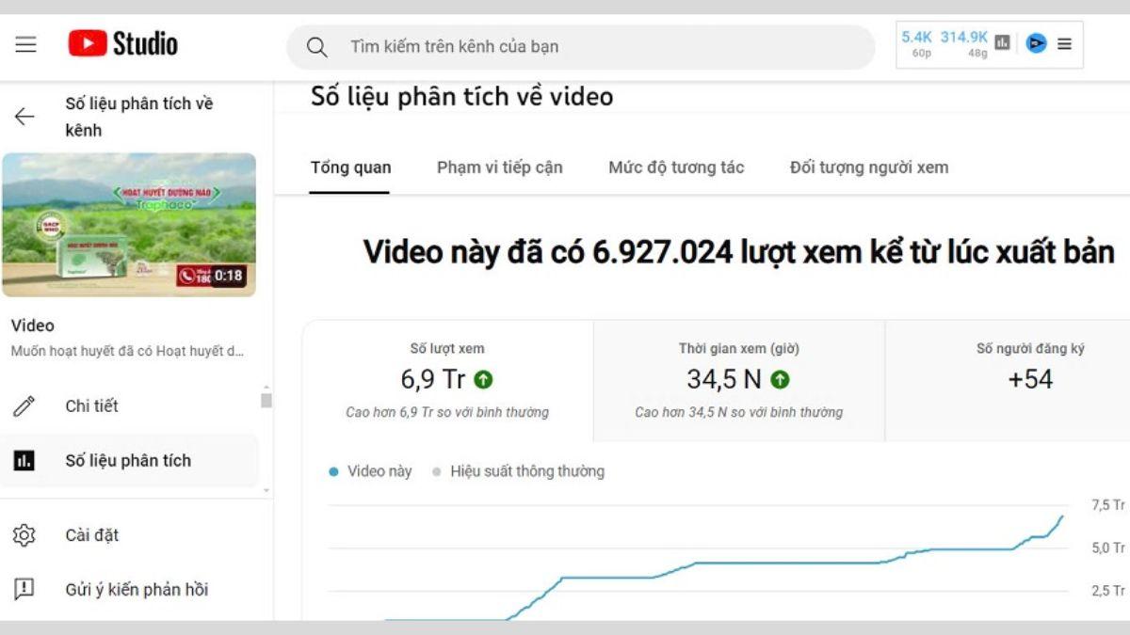Select the Số người đăng ký metric card
Image resolution: width=1130 pixels, height=635 pixels.
pos(1029,381)
